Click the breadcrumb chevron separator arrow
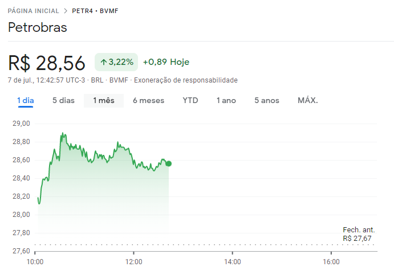Viewport: 394px width, 279px height. pos(66,11)
